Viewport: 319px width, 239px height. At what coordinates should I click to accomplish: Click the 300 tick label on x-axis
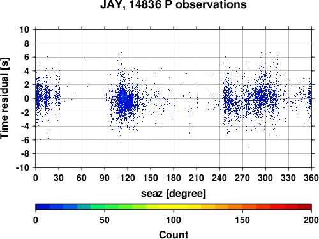click(265, 178)
